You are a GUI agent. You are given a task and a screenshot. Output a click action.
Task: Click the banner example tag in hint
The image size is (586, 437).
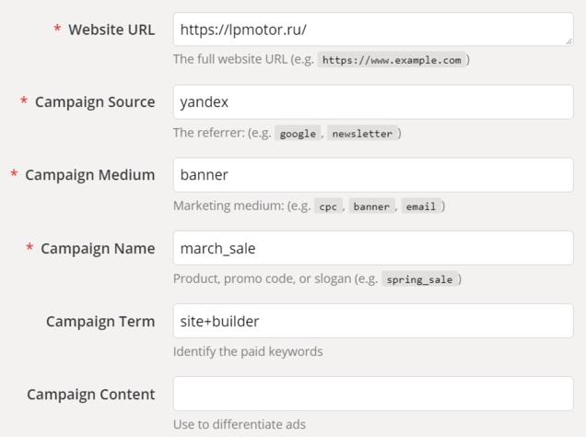[x=371, y=207]
